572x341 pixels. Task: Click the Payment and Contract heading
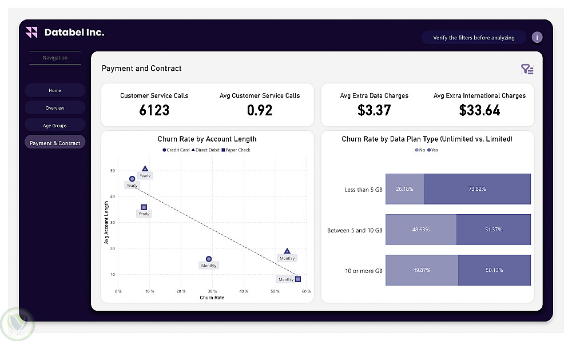tap(141, 68)
